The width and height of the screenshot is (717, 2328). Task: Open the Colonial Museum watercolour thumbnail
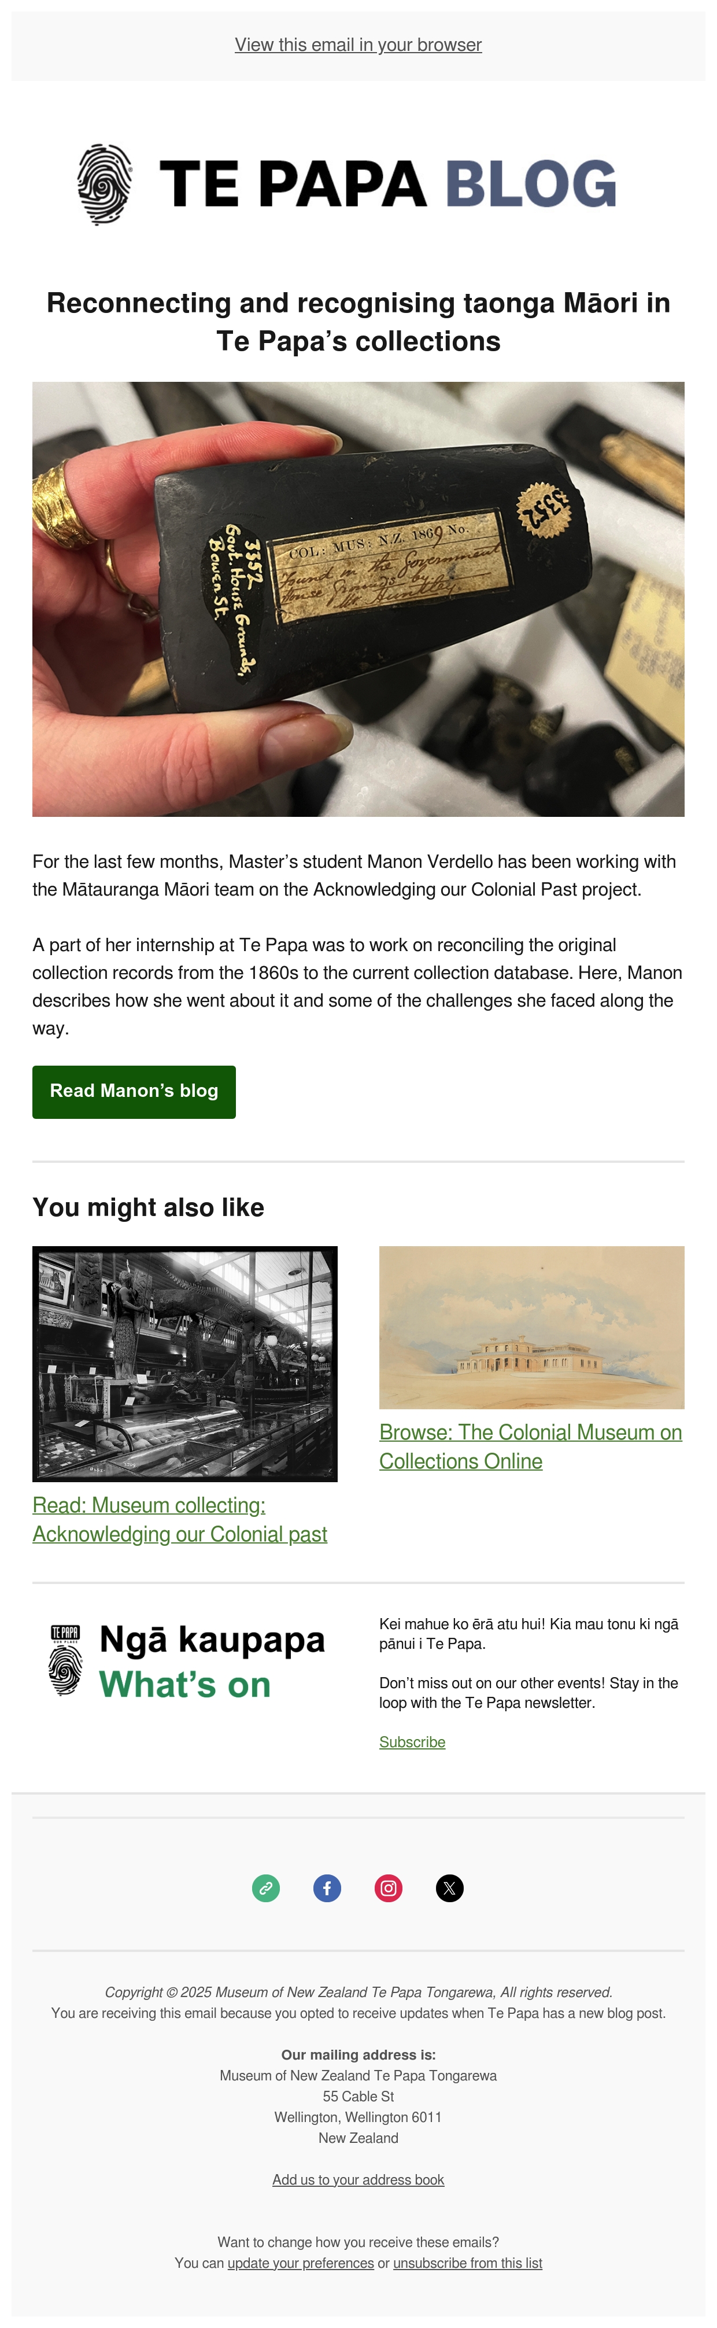pyautogui.click(x=532, y=1328)
